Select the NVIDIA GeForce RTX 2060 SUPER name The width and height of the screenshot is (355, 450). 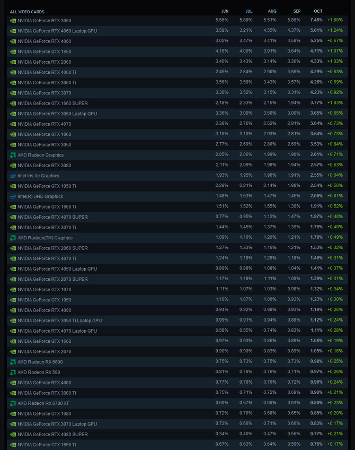52,248
